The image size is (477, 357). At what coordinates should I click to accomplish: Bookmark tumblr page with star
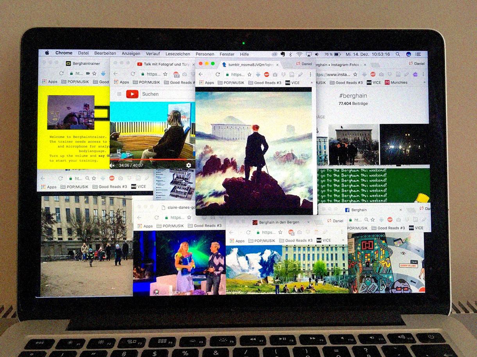pyautogui.click(x=249, y=74)
